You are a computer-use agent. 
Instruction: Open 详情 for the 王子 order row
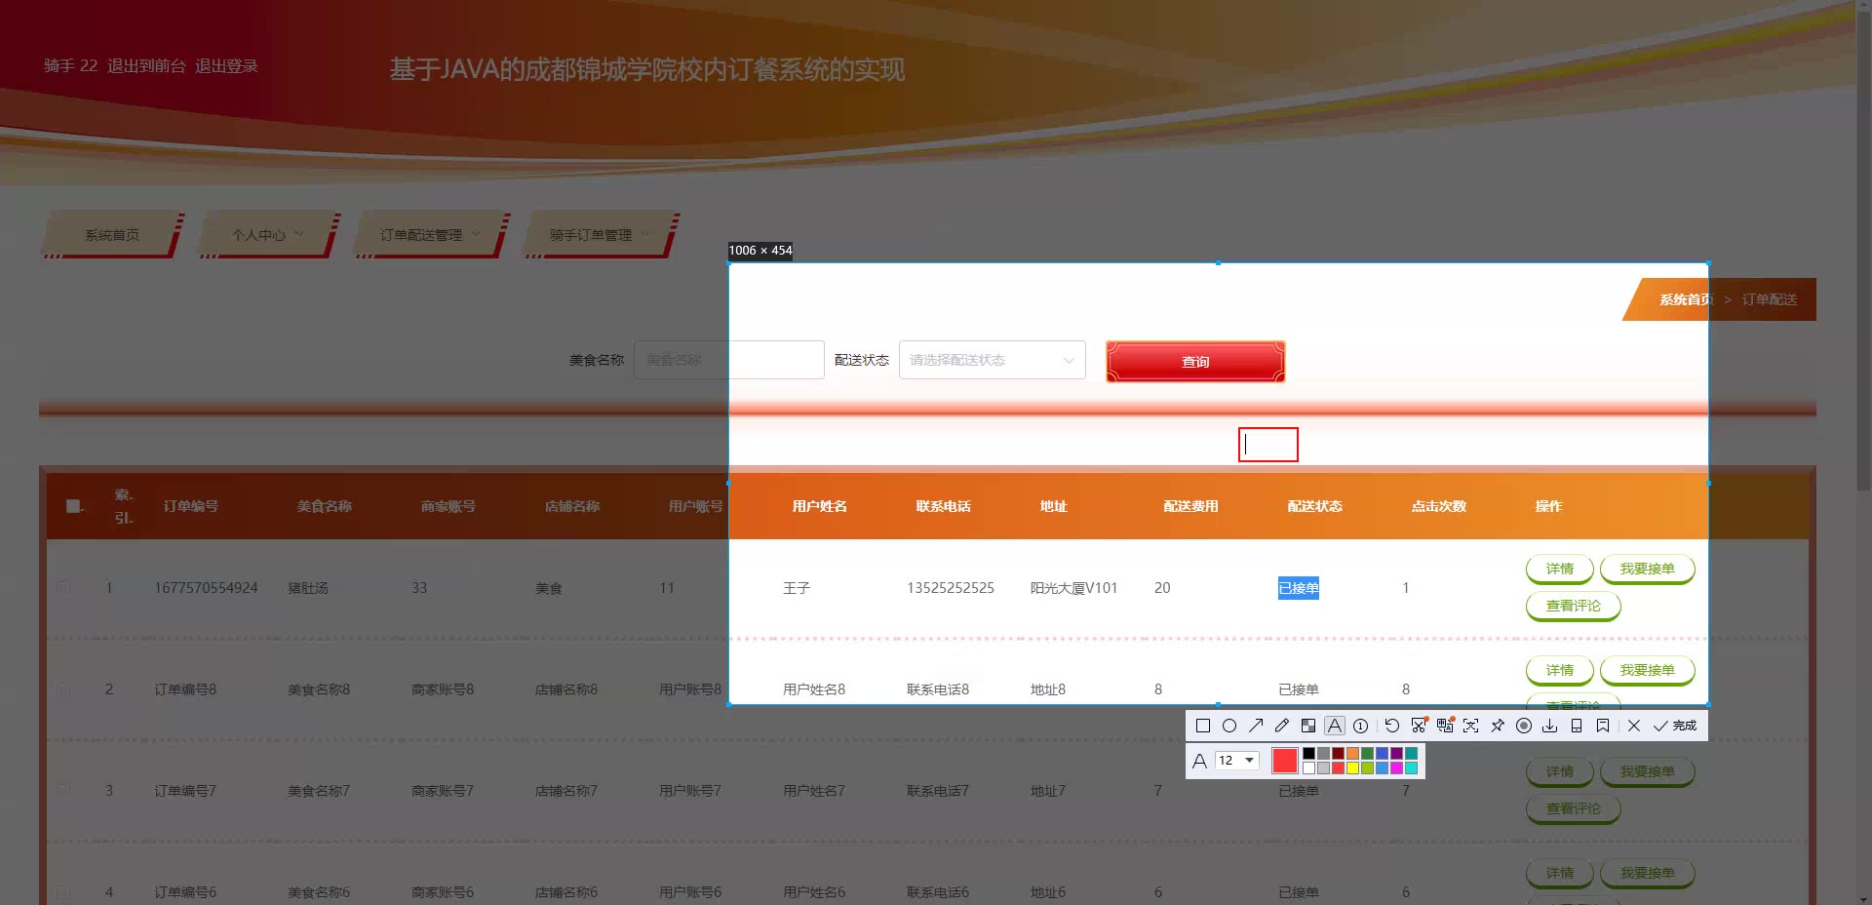[1559, 569]
